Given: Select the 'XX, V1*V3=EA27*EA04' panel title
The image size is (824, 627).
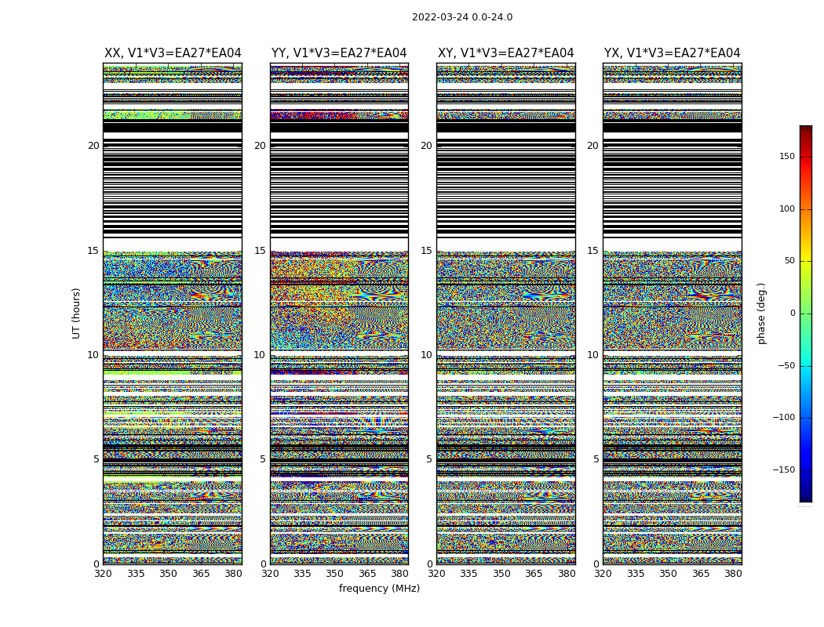Looking at the screenshot, I should click(173, 53).
